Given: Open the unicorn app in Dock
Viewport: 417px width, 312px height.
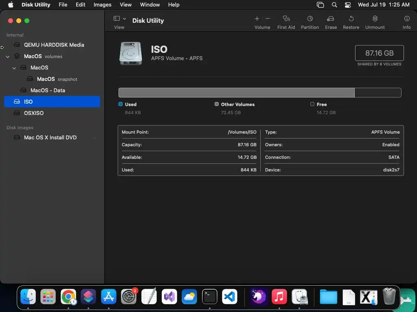Looking at the screenshot, I should pyautogui.click(x=259, y=296).
